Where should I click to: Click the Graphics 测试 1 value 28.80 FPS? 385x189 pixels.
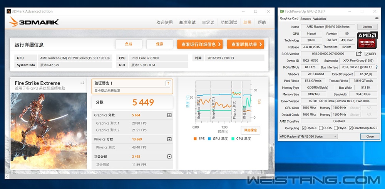139,123
